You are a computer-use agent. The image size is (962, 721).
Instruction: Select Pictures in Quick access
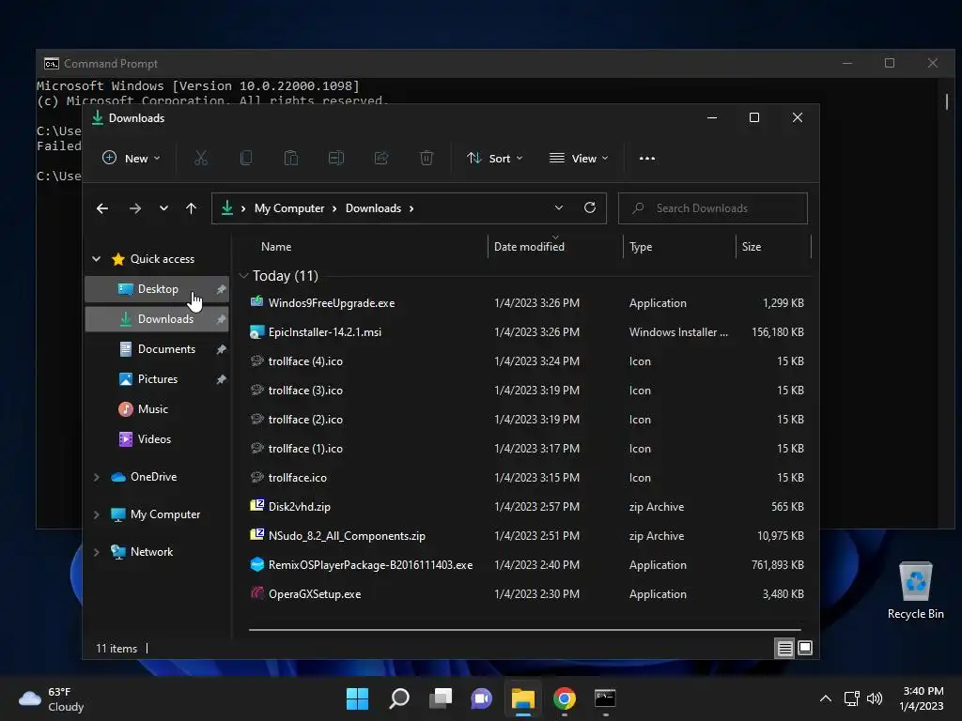pos(157,379)
